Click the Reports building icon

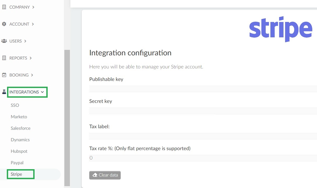pyautogui.click(x=4, y=58)
